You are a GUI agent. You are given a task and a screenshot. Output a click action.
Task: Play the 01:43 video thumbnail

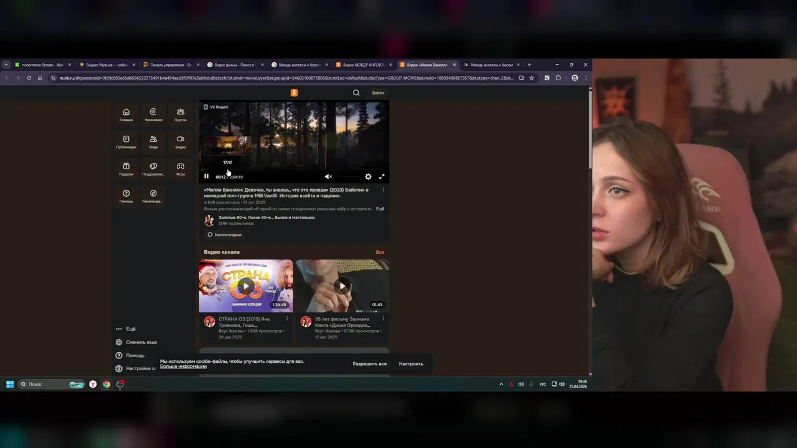point(342,286)
